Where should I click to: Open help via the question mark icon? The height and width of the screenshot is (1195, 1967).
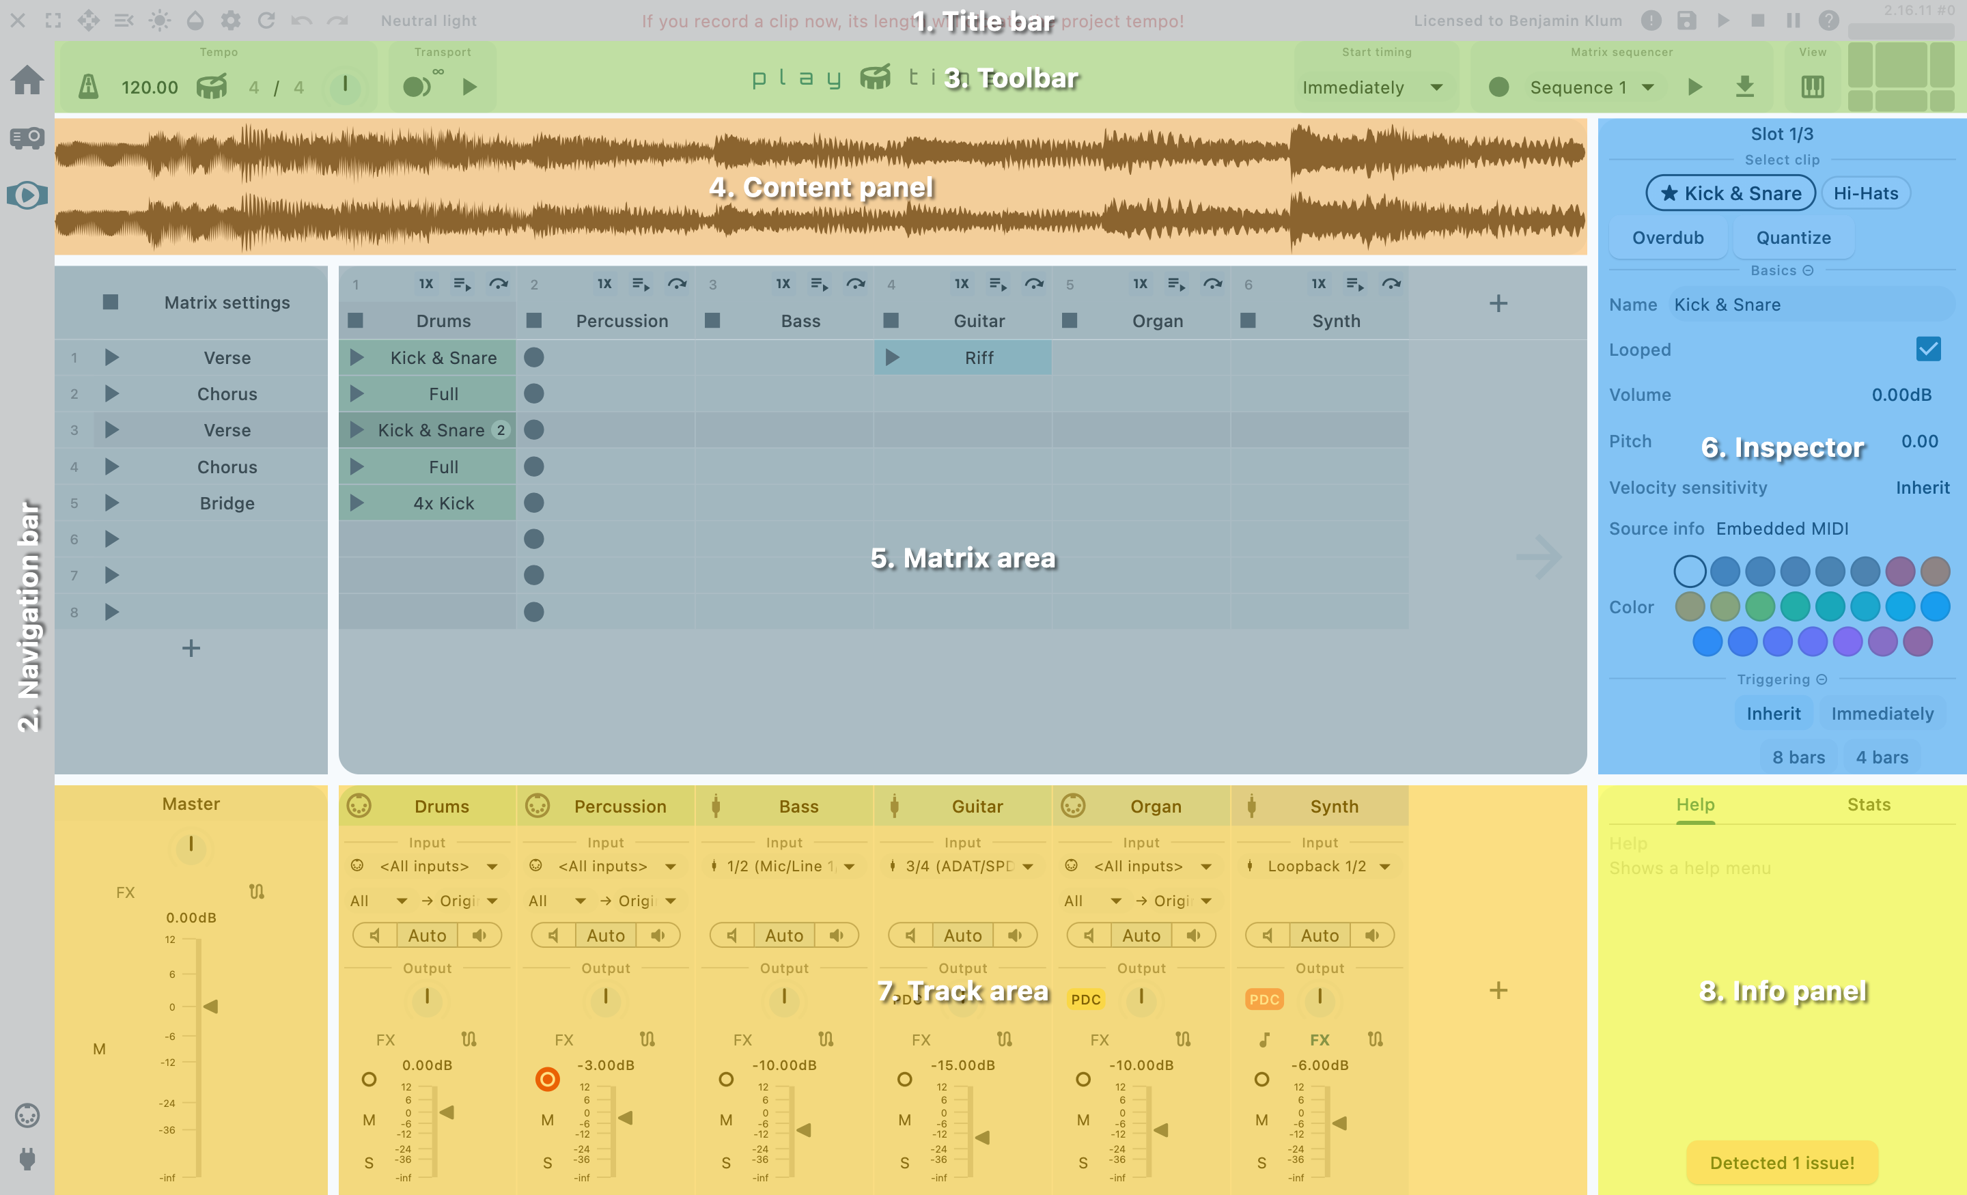1829,20
